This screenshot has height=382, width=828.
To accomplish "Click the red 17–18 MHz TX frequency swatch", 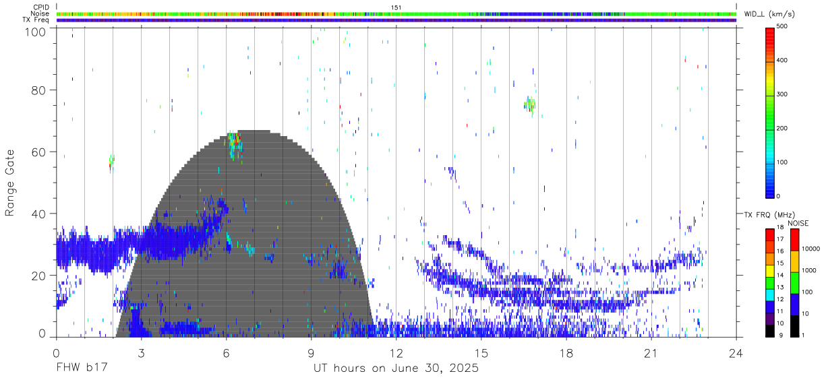I will pyautogui.click(x=769, y=234).
